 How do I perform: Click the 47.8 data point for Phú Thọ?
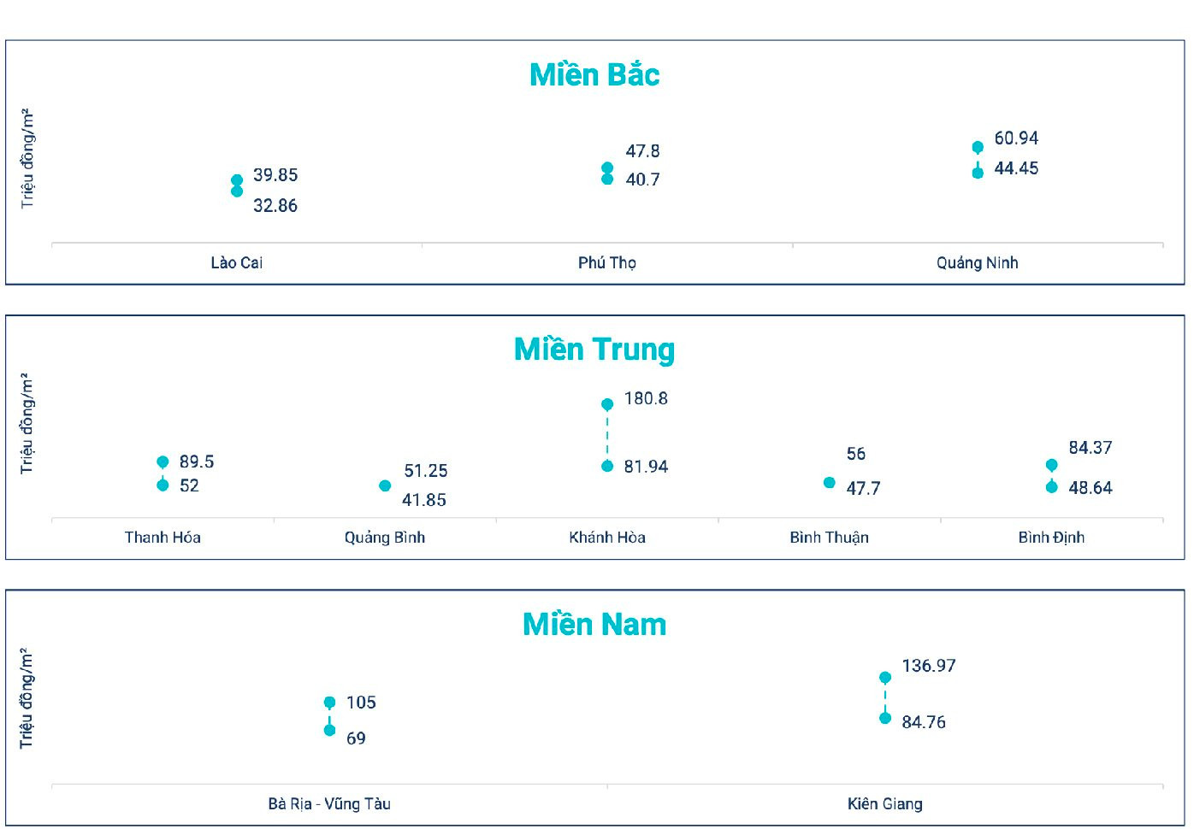607,168
